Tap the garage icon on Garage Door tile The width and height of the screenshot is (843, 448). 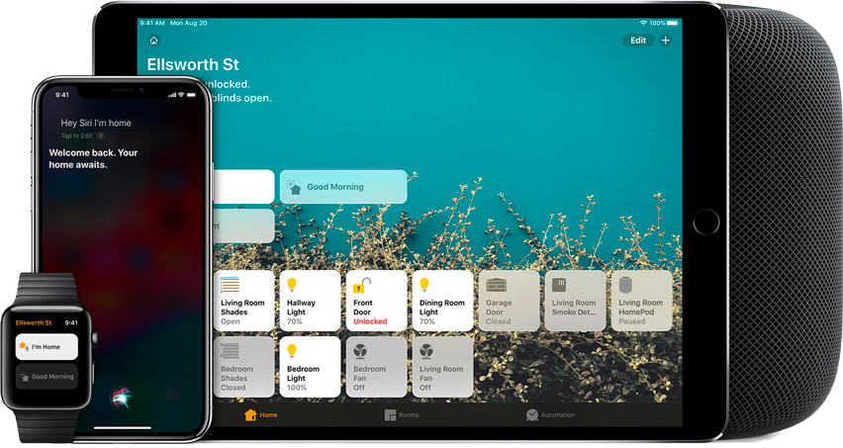(497, 285)
